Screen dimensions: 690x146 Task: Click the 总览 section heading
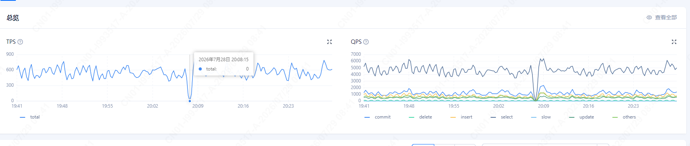pos(13,18)
